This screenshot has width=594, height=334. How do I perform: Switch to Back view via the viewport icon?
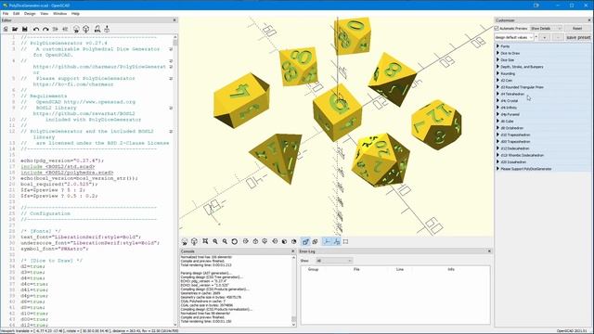(293, 241)
